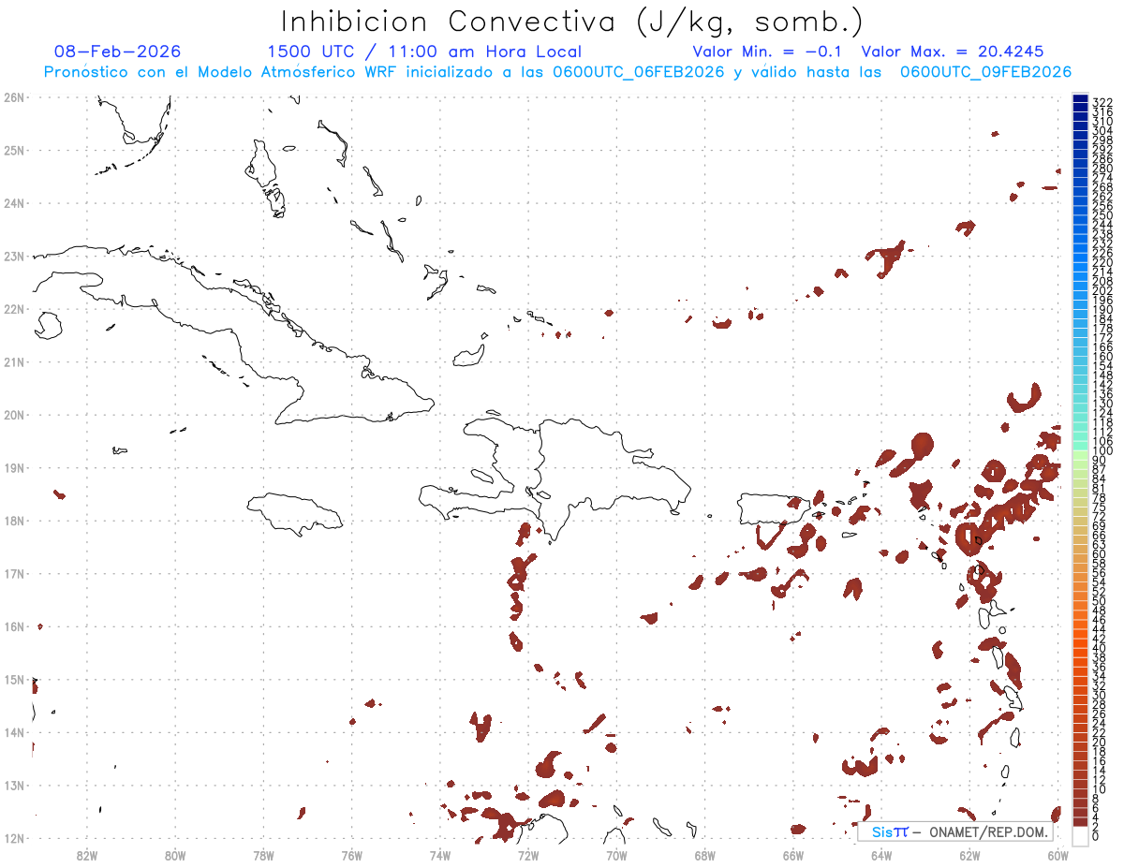The image size is (1124, 868).
Task: Click the "82W" longitude label
Action: (86, 855)
